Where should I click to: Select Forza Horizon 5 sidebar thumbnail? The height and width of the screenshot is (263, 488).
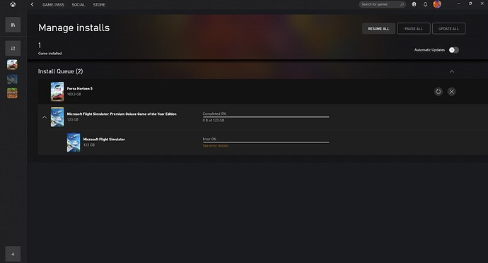tap(12, 64)
